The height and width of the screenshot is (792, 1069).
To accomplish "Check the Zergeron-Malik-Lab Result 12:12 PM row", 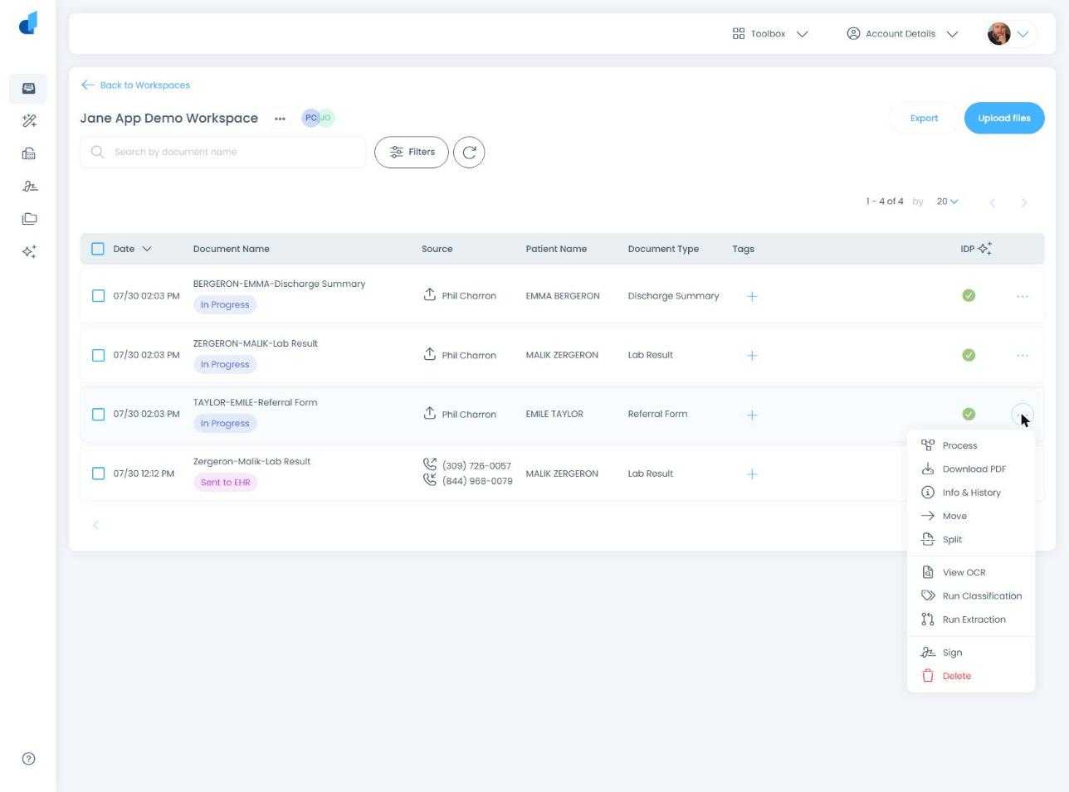I will [x=98, y=474].
